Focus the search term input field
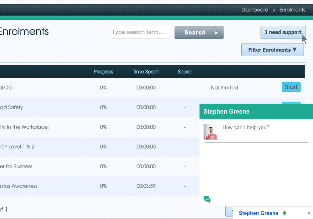313x219 pixels. [x=140, y=32]
